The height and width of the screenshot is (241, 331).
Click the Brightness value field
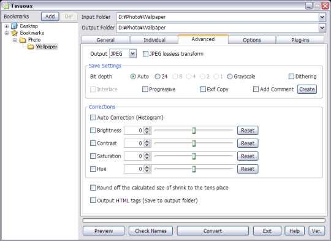point(134,131)
